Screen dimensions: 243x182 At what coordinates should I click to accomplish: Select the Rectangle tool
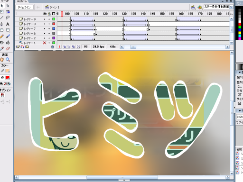pos(8,30)
